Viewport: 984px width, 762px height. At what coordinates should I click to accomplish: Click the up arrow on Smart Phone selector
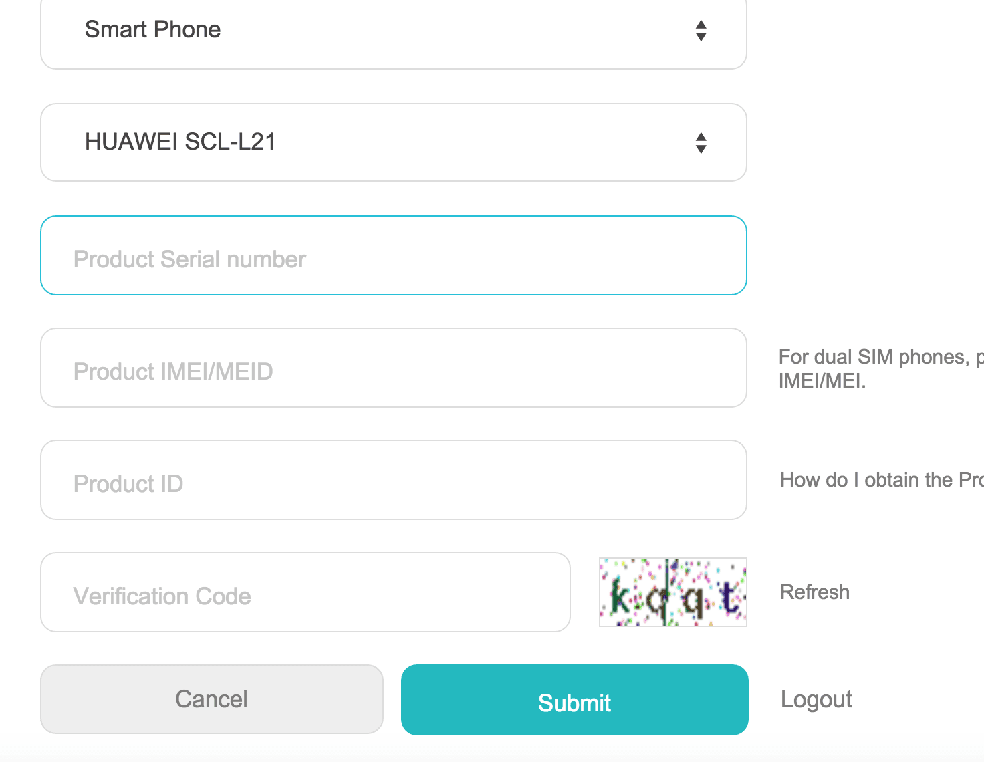click(x=701, y=25)
